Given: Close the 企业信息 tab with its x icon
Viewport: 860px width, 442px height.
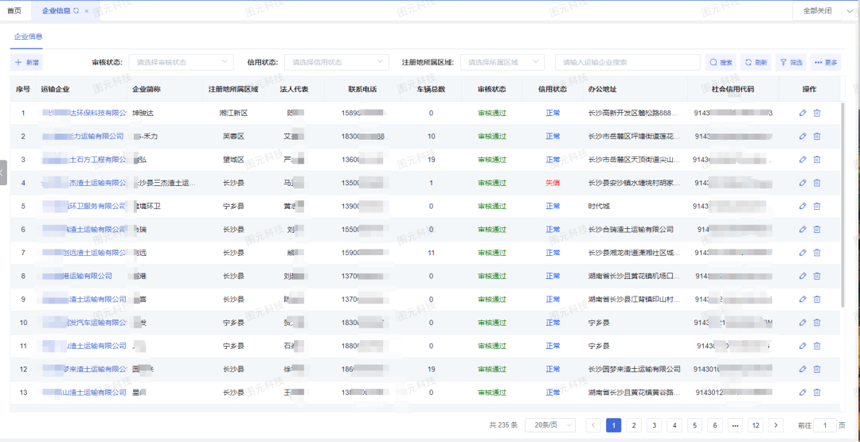Looking at the screenshot, I should click(87, 11).
